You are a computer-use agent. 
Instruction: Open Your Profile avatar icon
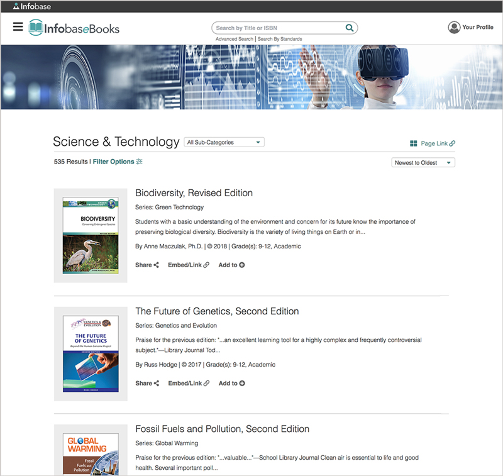454,27
